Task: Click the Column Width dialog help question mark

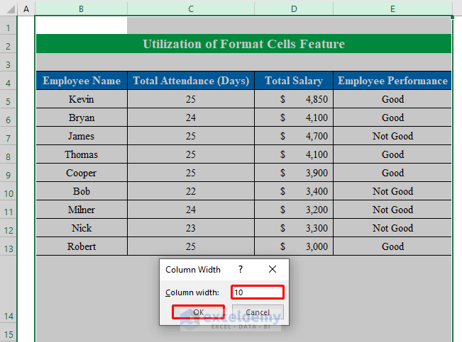Action: [241, 270]
